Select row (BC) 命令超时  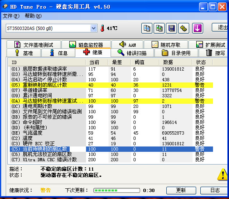point(111,122)
